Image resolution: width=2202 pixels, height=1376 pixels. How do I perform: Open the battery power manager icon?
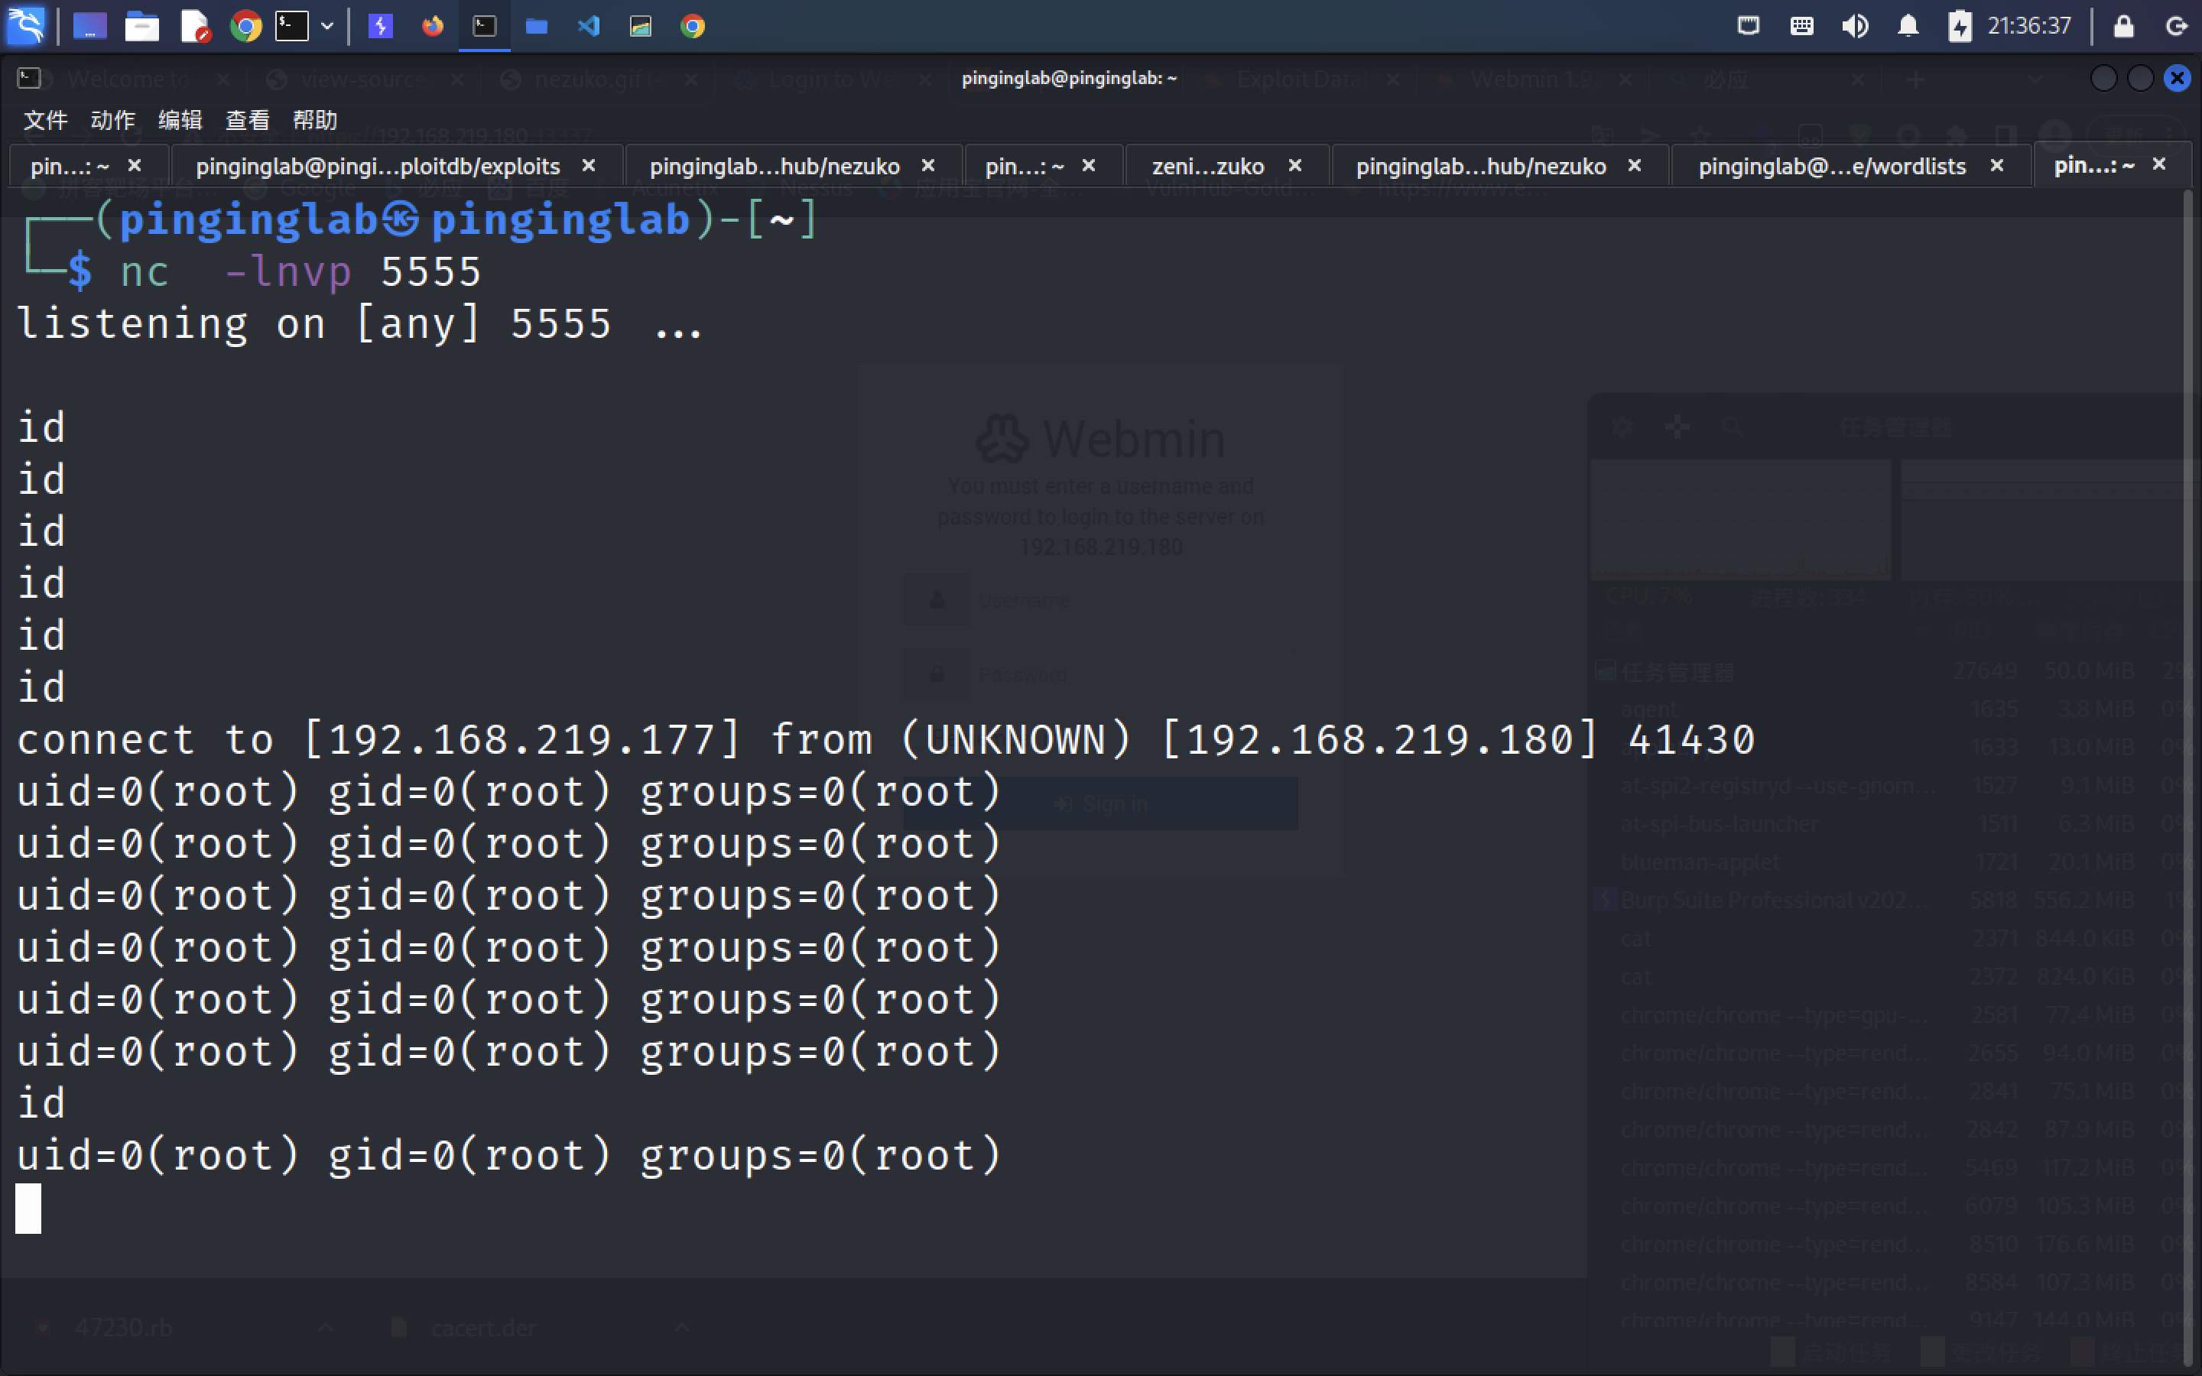coord(1960,25)
